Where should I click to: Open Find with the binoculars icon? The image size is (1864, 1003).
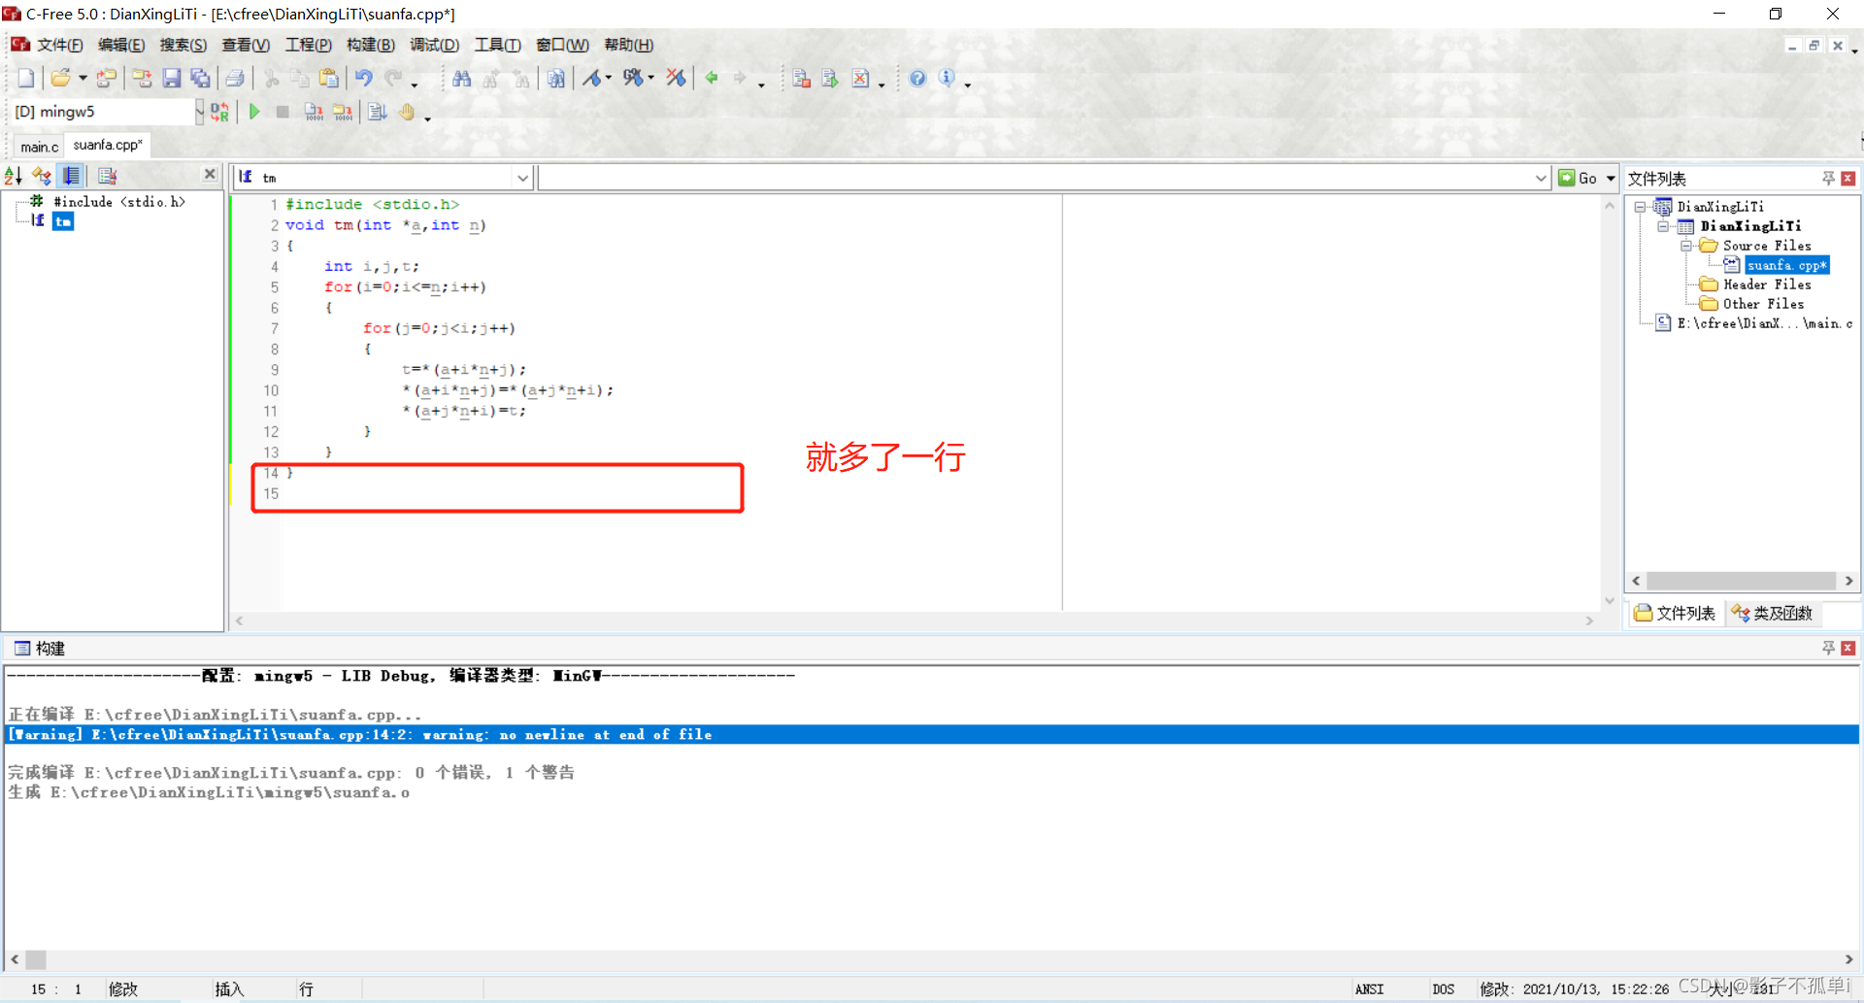[x=462, y=79]
